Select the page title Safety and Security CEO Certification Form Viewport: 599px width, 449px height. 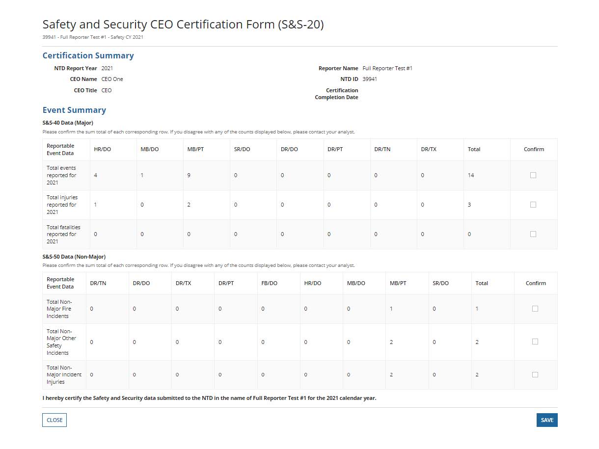pos(183,24)
